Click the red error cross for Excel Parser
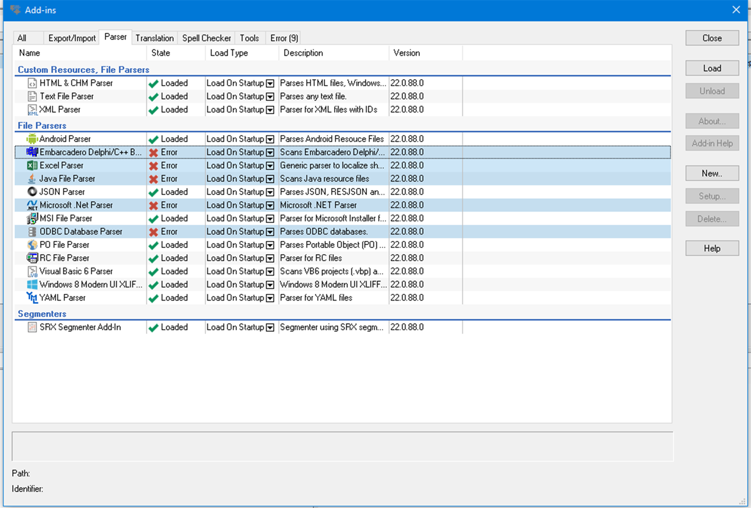 tap(153, 166)
